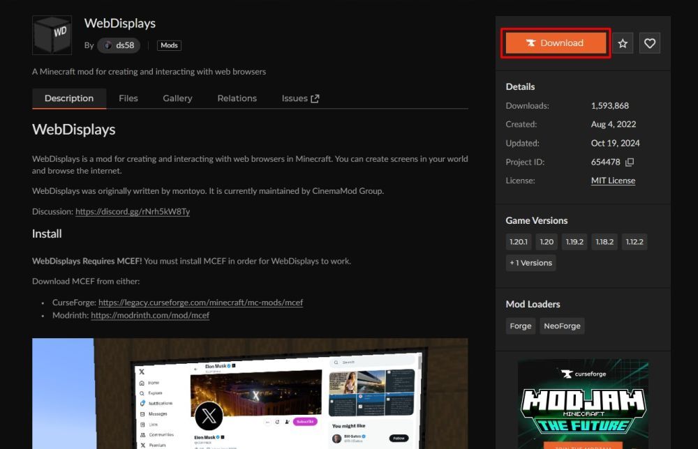The width and height of the screenshot is (698, 449).
Task: Select the NeoForge mod loader tag
Action: tap(562, 326)
